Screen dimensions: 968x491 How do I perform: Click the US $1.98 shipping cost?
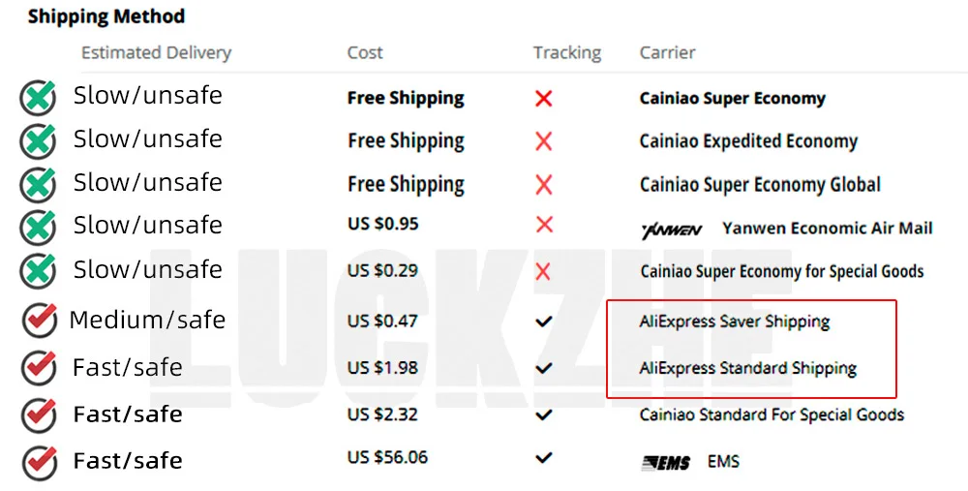(x=382, y=368)
